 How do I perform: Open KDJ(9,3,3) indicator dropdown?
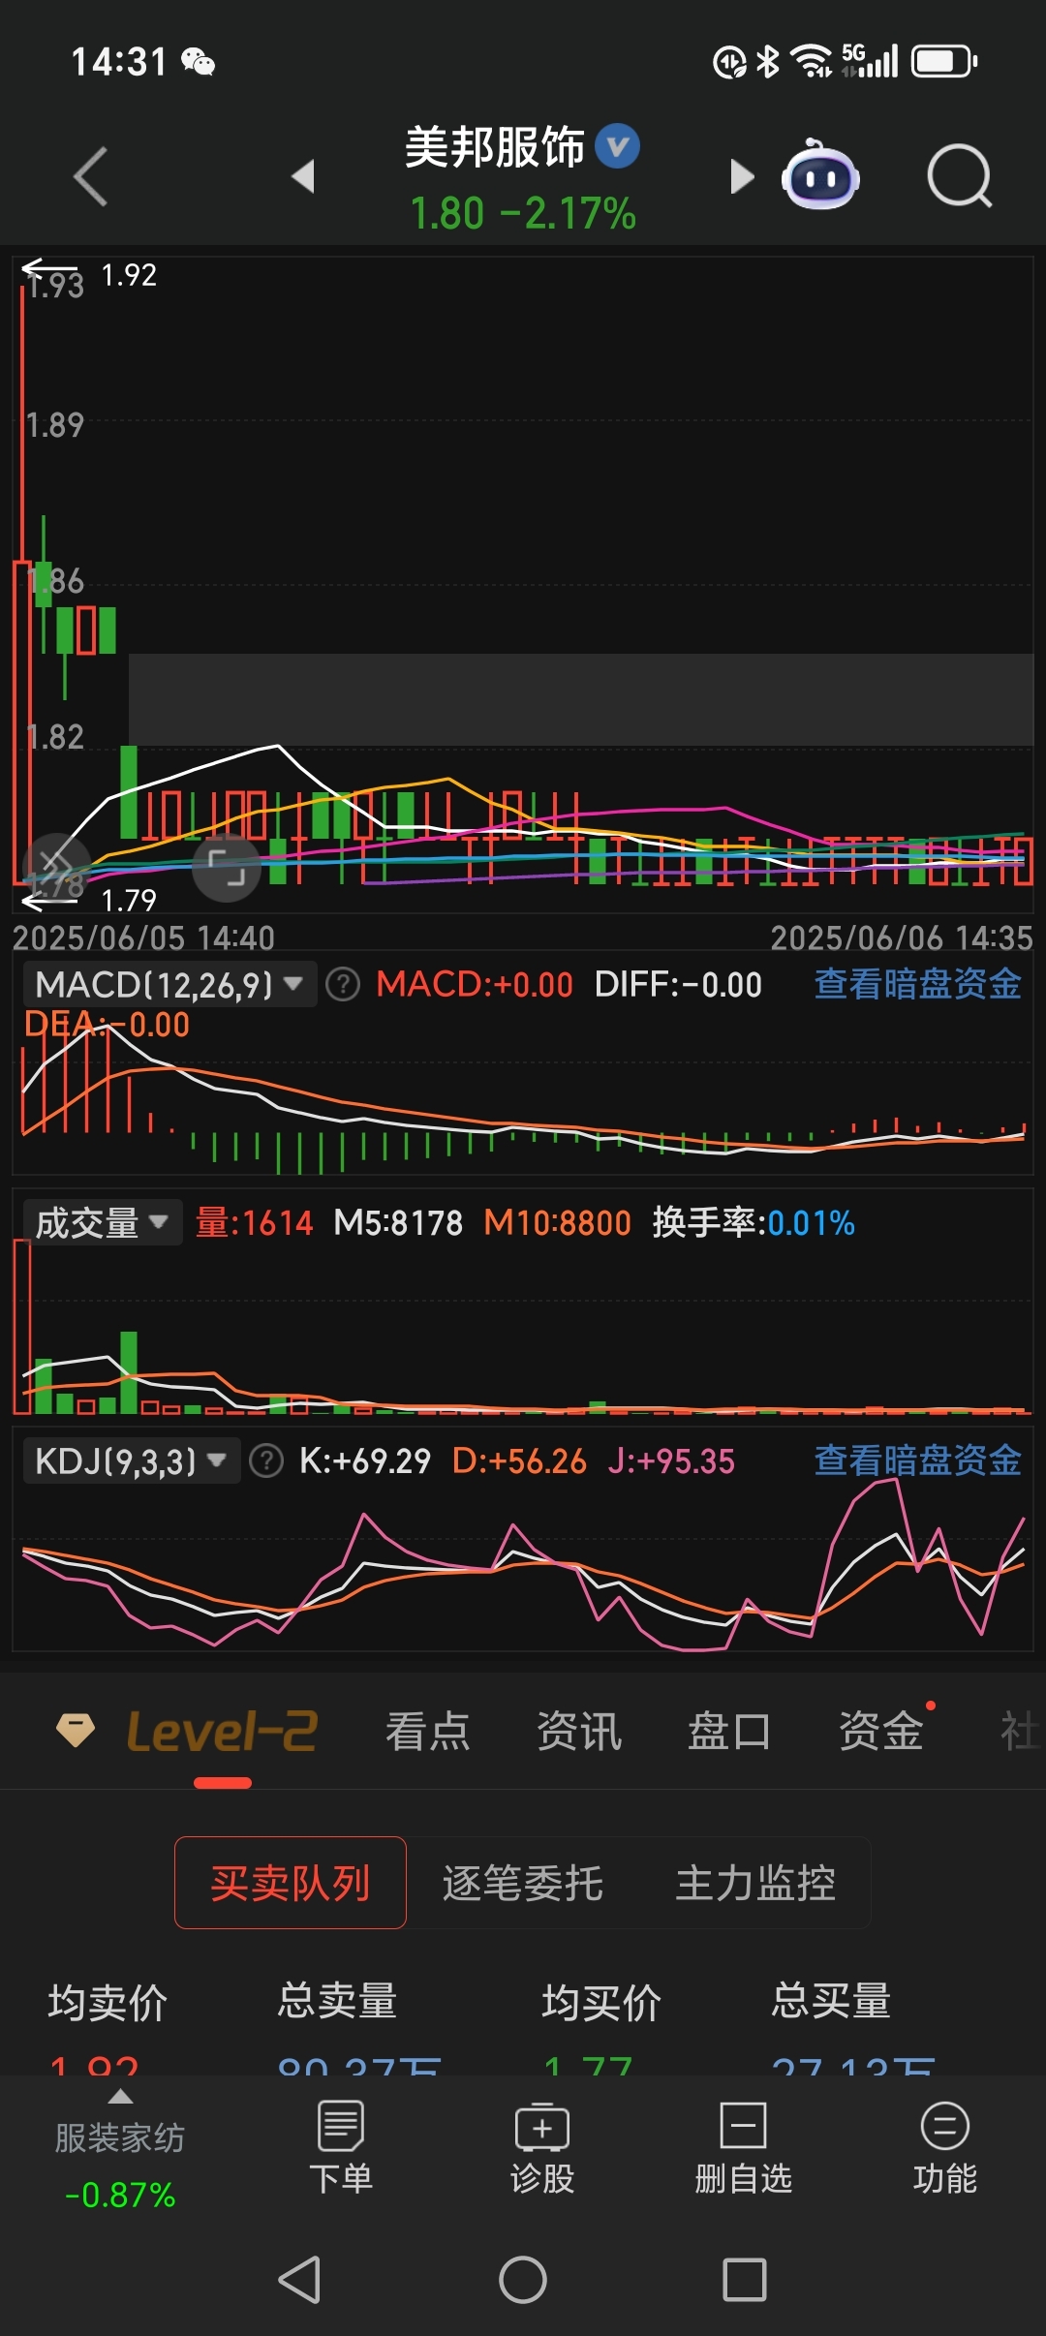pos(131,1460)
